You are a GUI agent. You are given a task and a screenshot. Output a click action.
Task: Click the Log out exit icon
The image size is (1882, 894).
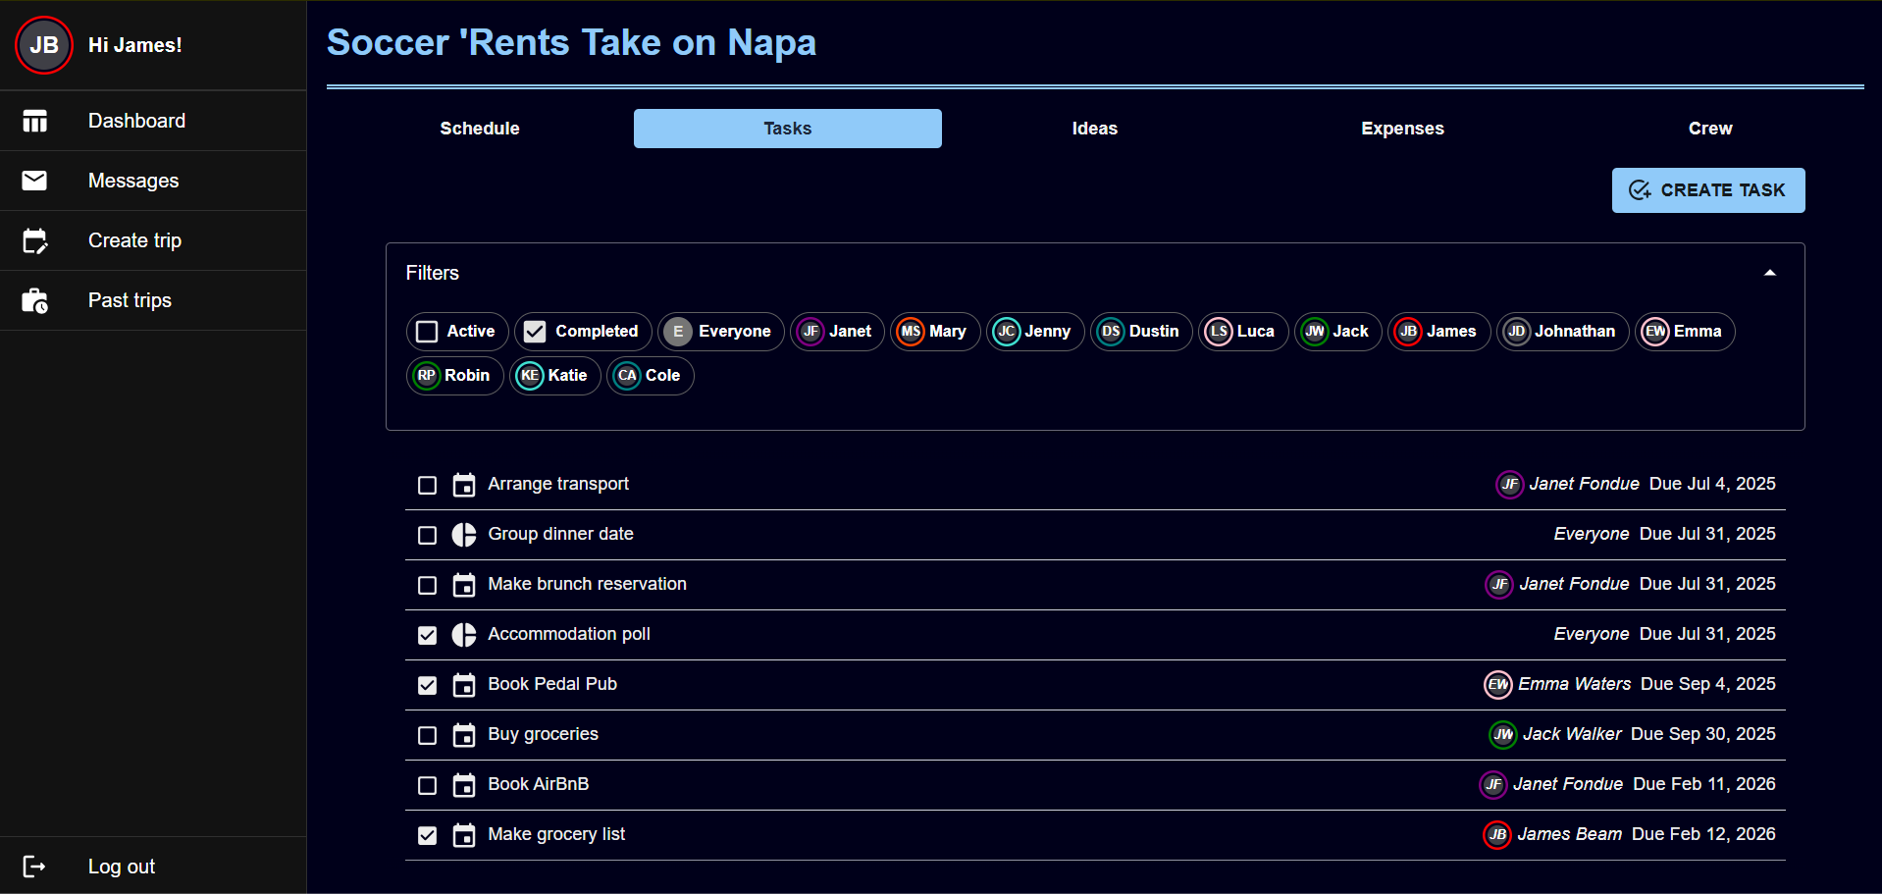click(35, 867)
